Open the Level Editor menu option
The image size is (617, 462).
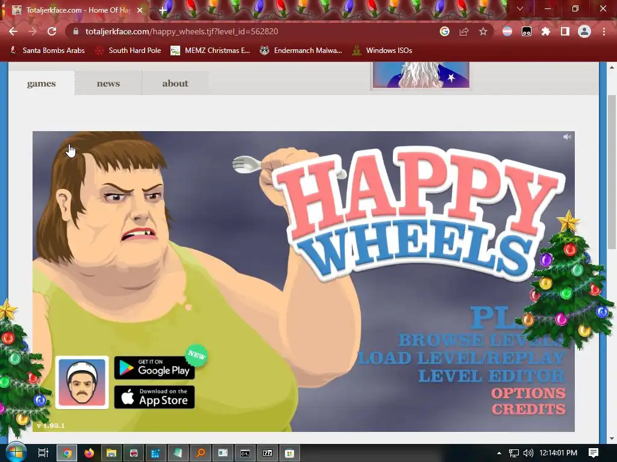(x=492, y=375)
